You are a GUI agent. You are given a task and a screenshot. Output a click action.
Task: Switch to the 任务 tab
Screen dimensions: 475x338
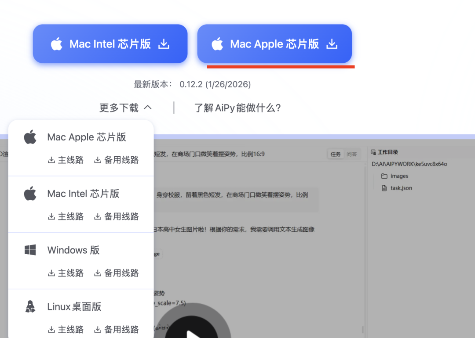point(335,154)
